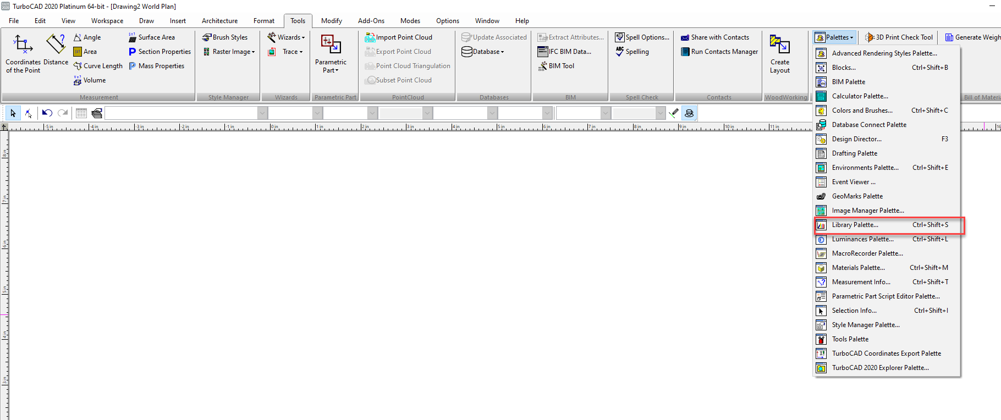1001x420 pixels.
Task: Open the File menu
Action: pyautogui.click(x=14, y=21)
